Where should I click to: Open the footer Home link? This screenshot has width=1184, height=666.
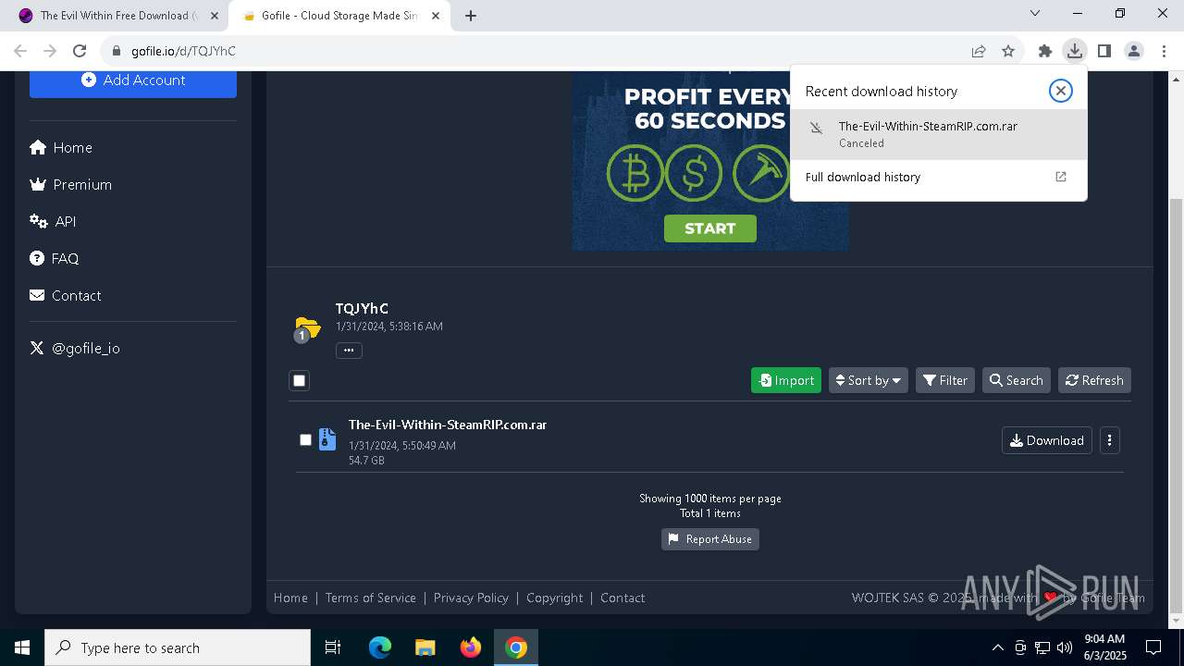point(290,598)
